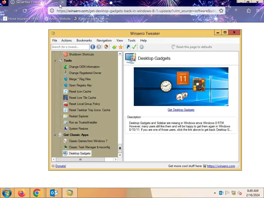The image size is (264, 198).
Task: Click tree scroll down arrow
Action: (x=120, y=155)
